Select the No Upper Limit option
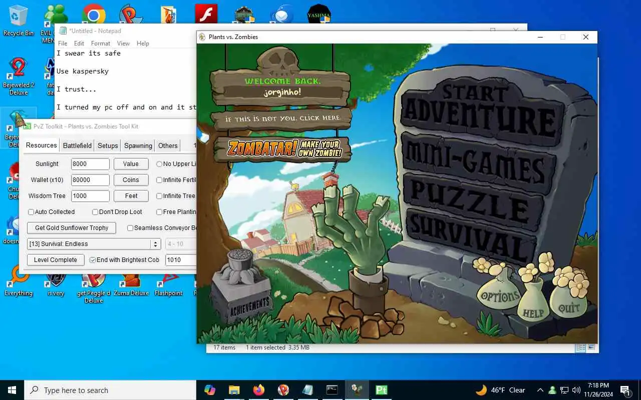 [x=159, y=164]
